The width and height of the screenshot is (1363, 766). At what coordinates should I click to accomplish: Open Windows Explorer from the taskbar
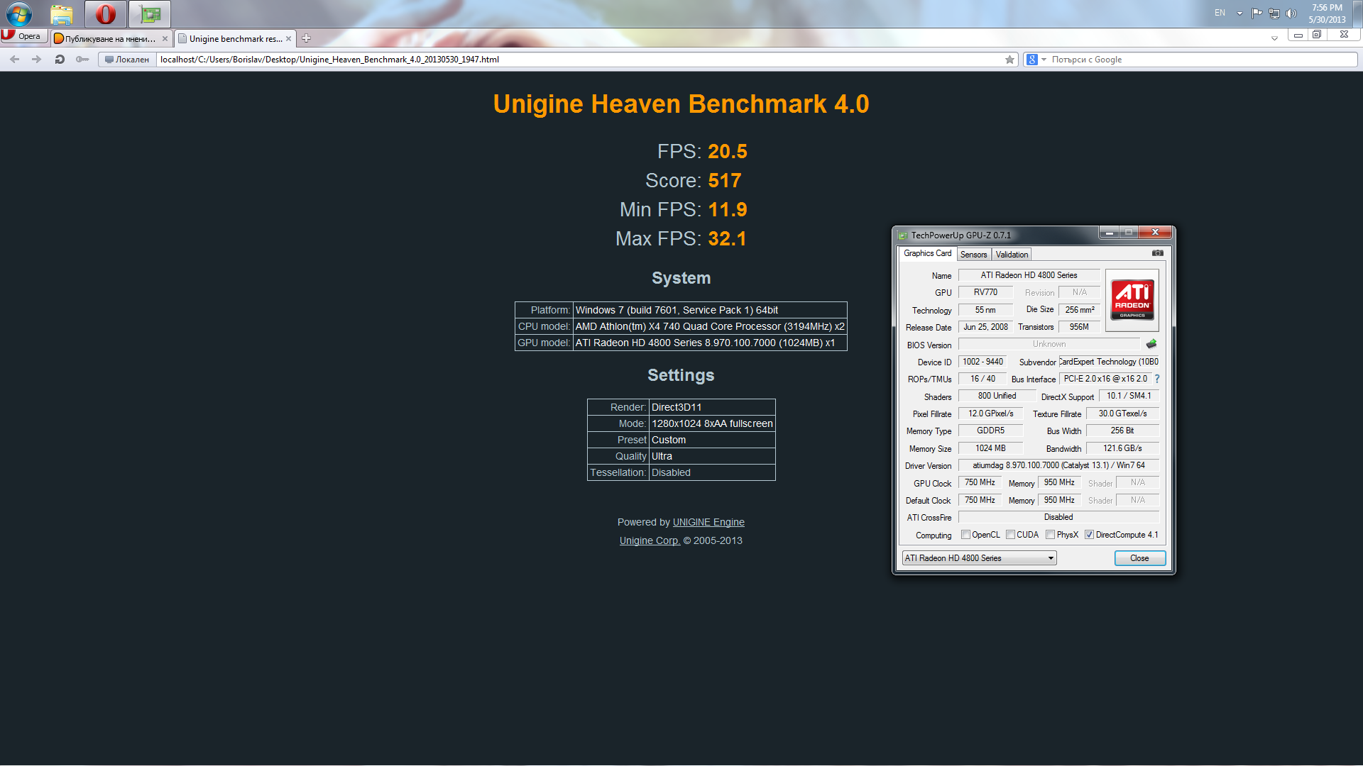coord(62,13)
